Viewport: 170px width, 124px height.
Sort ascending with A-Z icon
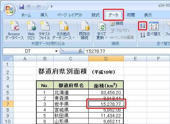point(142,26)
